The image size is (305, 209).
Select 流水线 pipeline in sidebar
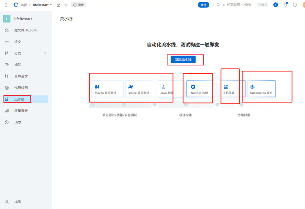click(x=26, y=99)
